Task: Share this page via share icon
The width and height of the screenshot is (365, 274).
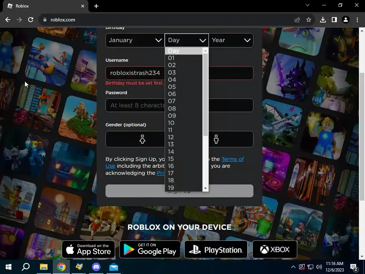Action: pyautogui.click(x=297, y=20)
